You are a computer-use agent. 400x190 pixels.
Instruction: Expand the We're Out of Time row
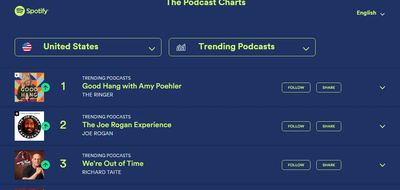click(x=382, y=165)
